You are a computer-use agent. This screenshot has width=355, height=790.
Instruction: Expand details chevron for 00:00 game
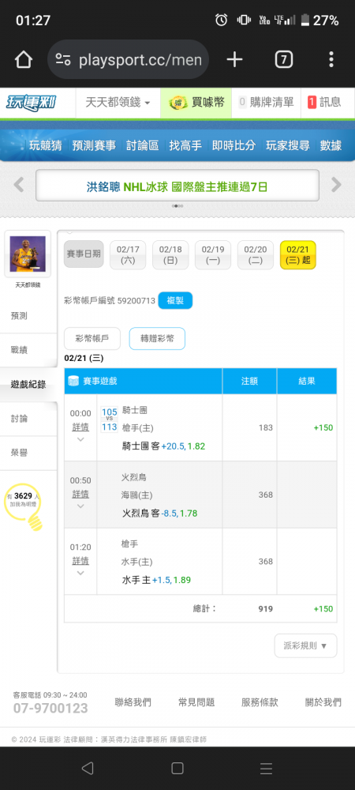(80, 440)
